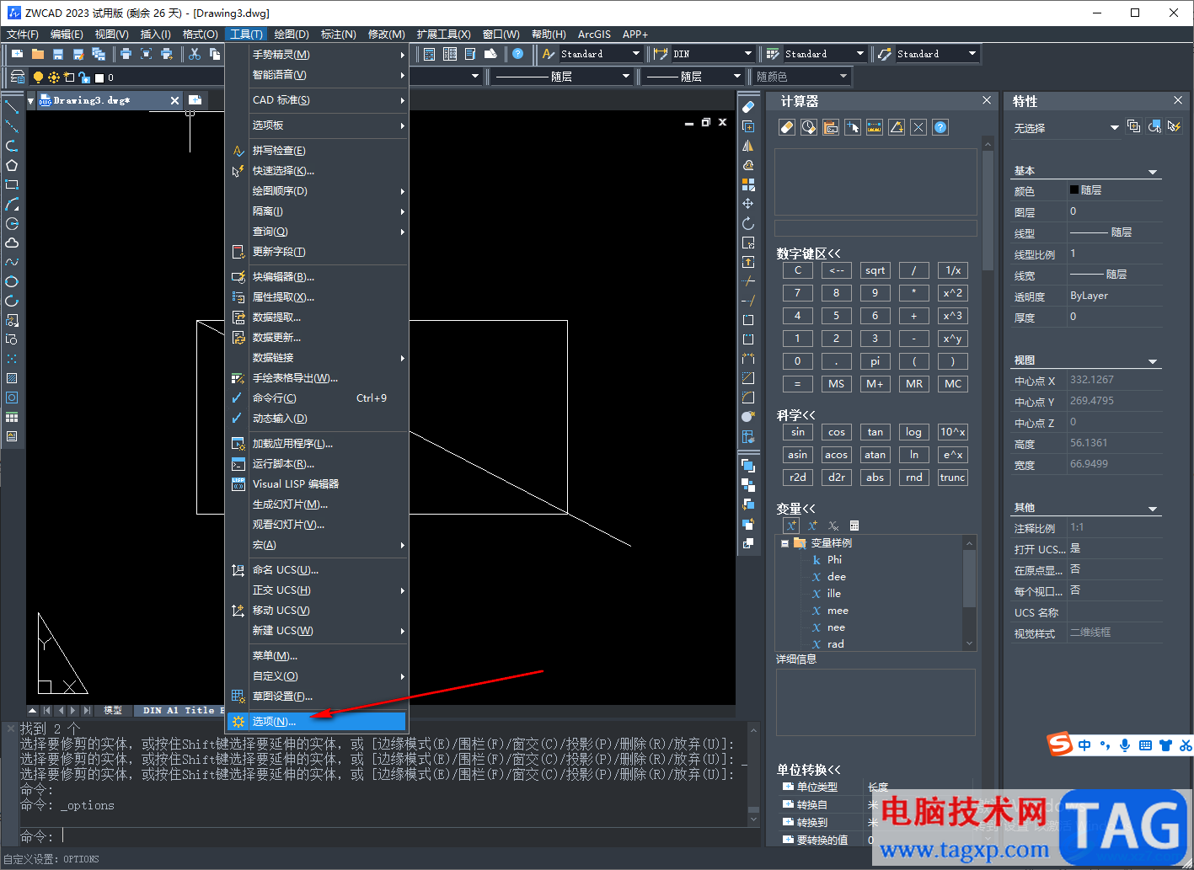Click the calculator Help question mark icon
This screenshot has width=1194, height=870.
coord(940,127)
